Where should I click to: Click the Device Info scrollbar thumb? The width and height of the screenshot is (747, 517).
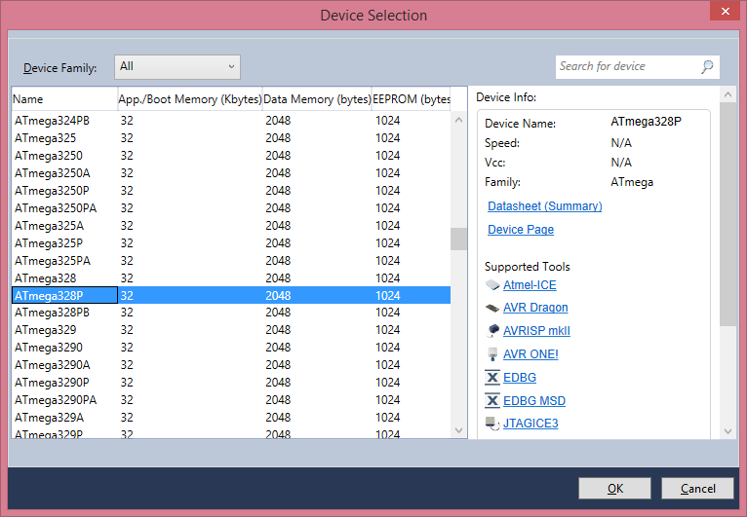(x=727, y=214)
